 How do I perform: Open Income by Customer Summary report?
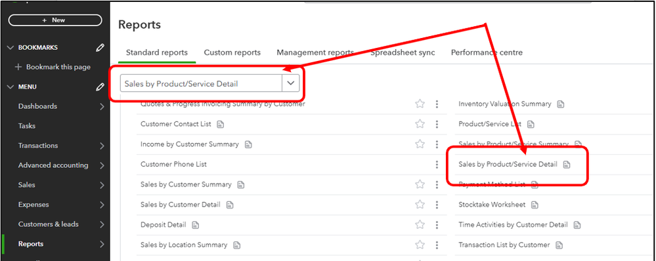point(190,144)
